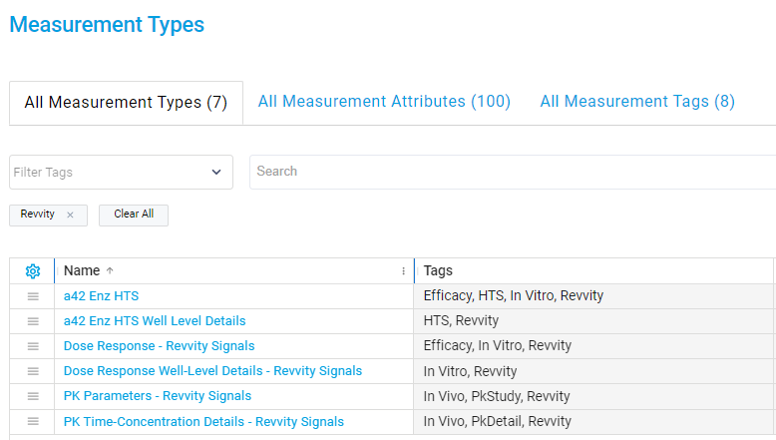Click drag handle for PK Parameters row
Screen dimensions: 776x440
pyautogui.click(x=32, y=396)
